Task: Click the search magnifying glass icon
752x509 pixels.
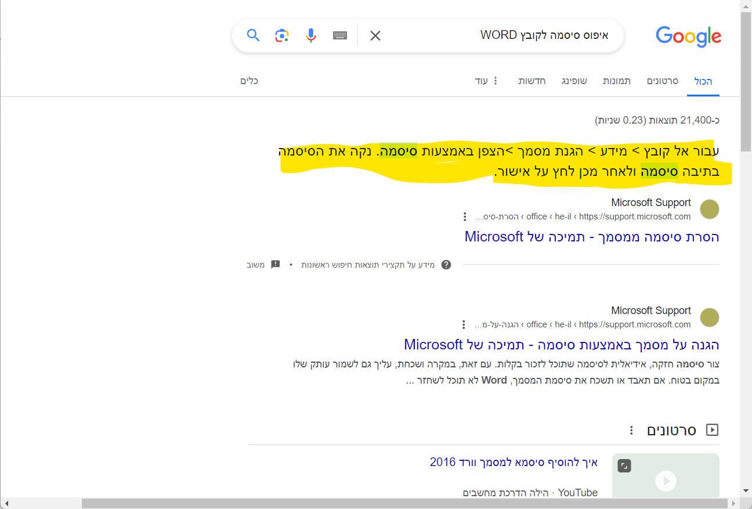Action: (253, 35)
